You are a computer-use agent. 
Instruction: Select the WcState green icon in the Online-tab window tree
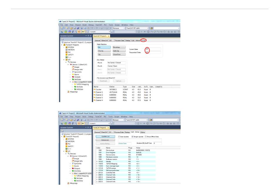coord(75,87)
